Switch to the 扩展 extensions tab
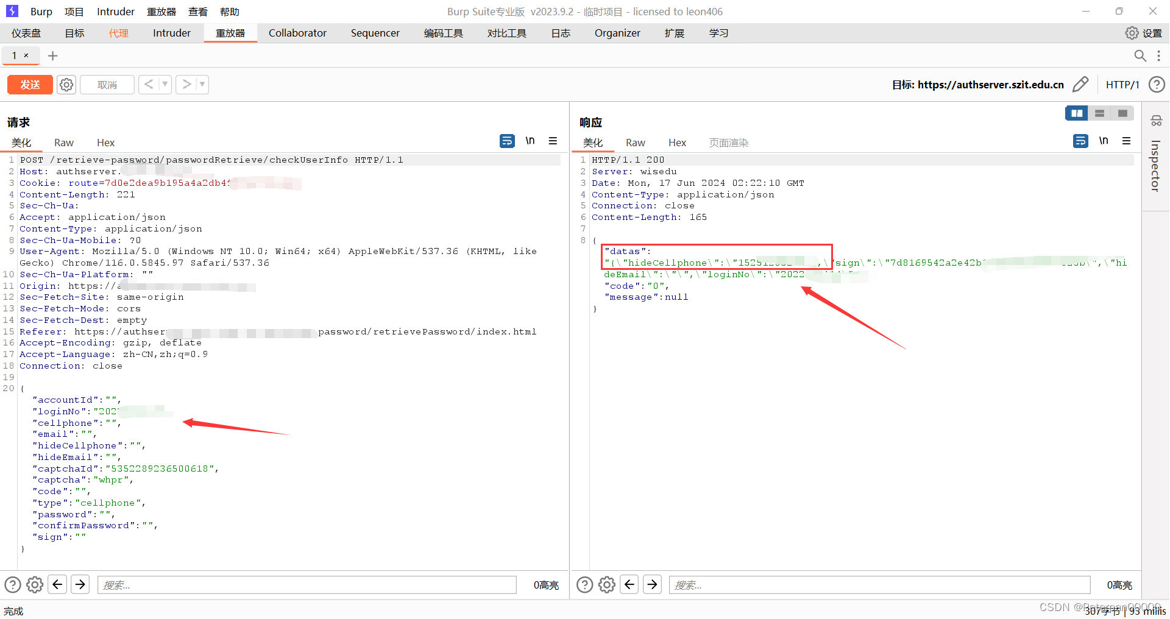1170x619 pixels. pos(675,33)
